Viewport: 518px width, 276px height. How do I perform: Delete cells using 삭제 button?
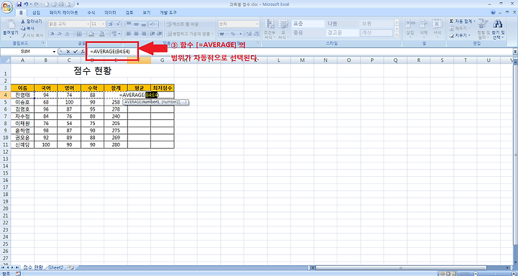click(424, 28)
